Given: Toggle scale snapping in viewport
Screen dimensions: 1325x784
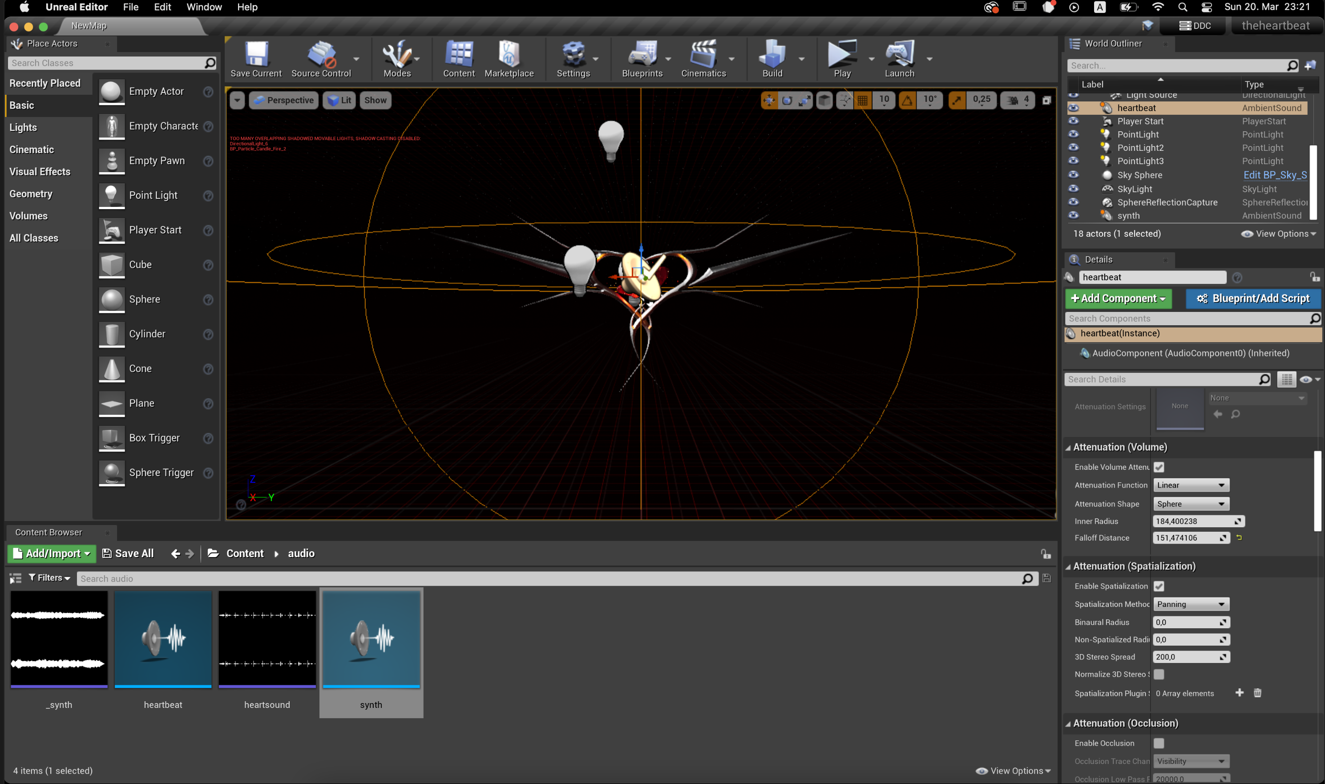Looking at the screenshot, I should 956,101.
